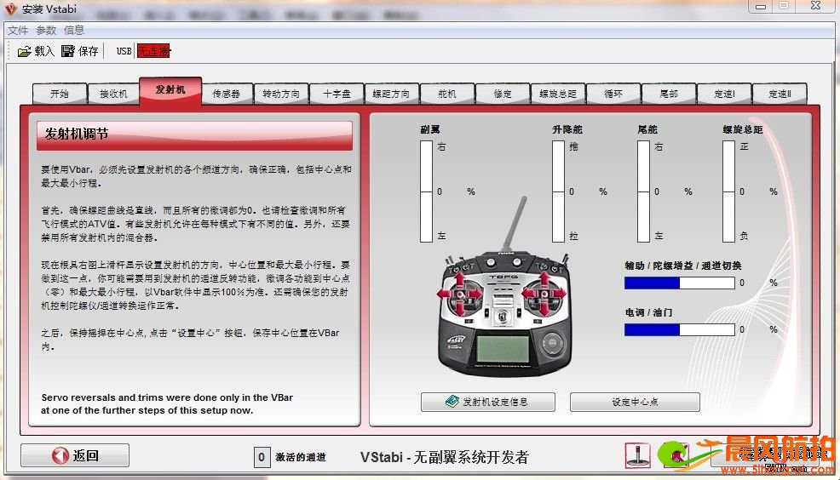840x480 pixels.
Task: Click the 电调/油门 throttle progress bar
Action: pos(679,329)
